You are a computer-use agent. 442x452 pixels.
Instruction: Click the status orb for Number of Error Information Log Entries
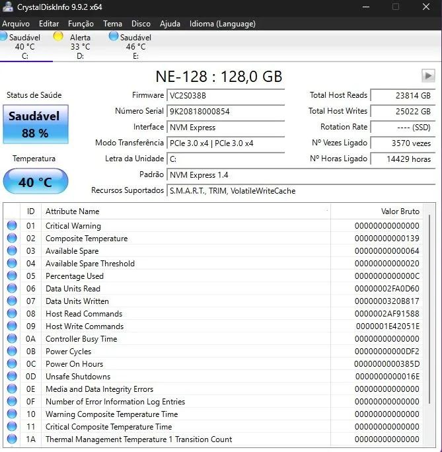[x=12, y=401]
